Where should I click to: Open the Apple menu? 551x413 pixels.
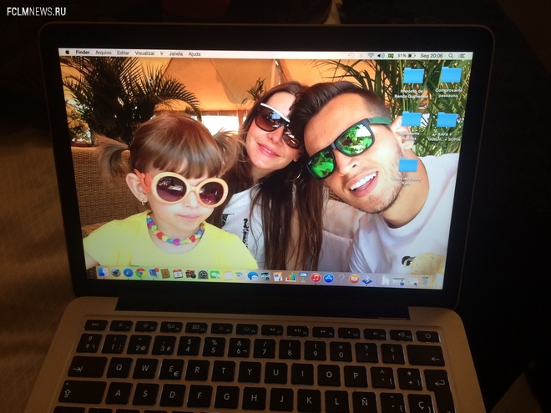[65, 52]
